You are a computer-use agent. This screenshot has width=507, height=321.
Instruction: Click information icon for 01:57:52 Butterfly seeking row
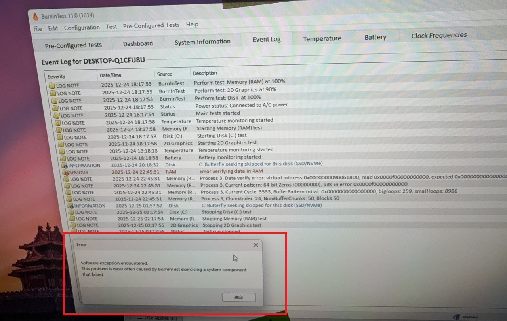(71, 206)
